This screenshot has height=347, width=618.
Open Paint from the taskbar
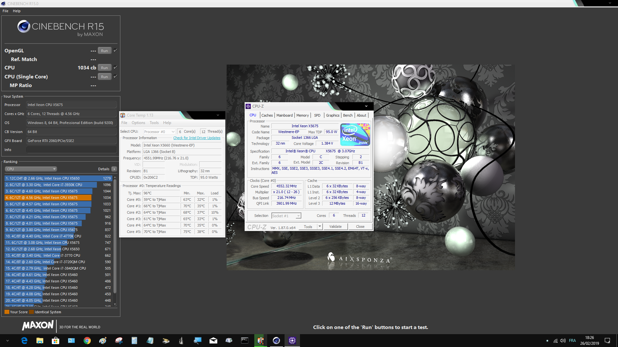[x=103, y=340]
